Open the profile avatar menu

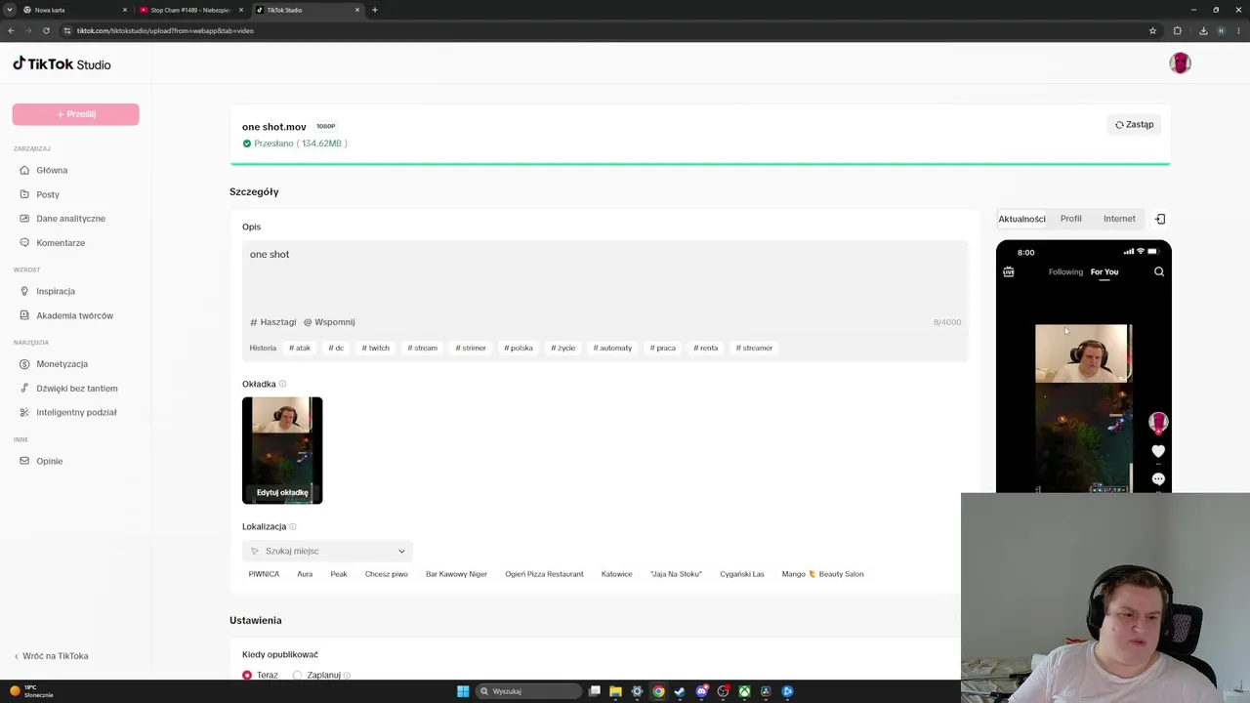1180,63
